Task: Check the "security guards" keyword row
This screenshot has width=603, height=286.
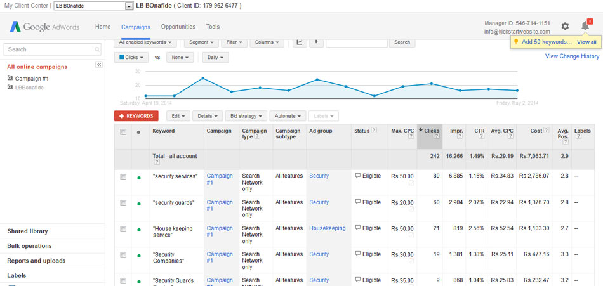Action: click(x=123, y=203)
